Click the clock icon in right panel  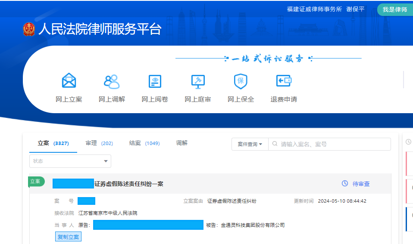[x=408, y=142]
